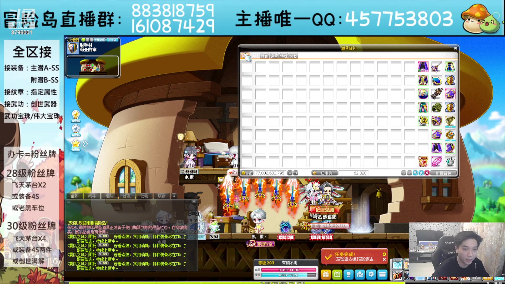The width and height of the screenshot is (505, 284).
Task: Switch inventory to 其他 tab
Action: tap(265, 56)
